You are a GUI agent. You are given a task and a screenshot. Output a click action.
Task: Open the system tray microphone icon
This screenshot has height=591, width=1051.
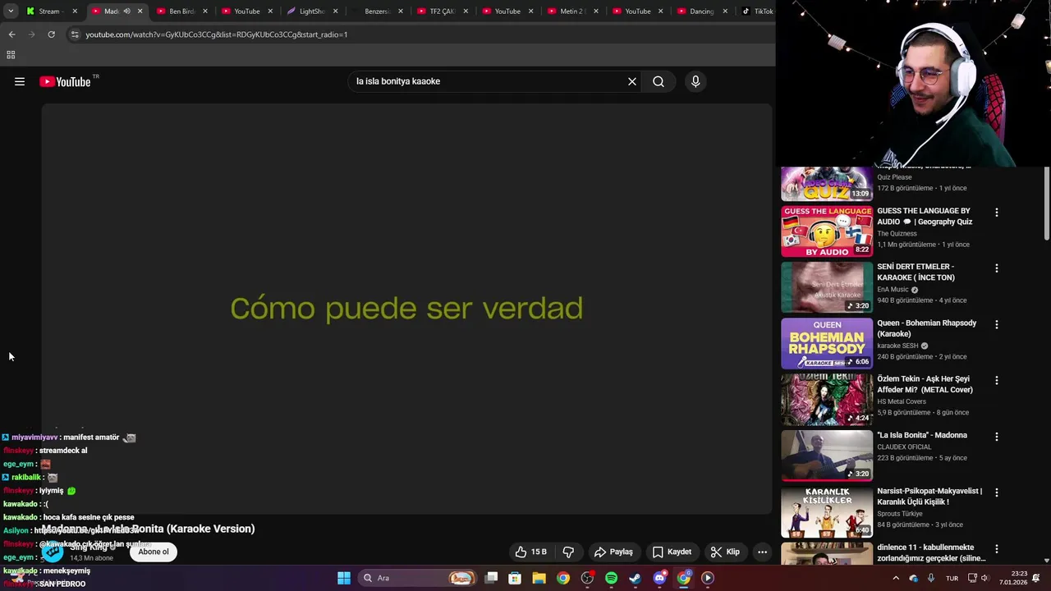(x=931, y=578)
